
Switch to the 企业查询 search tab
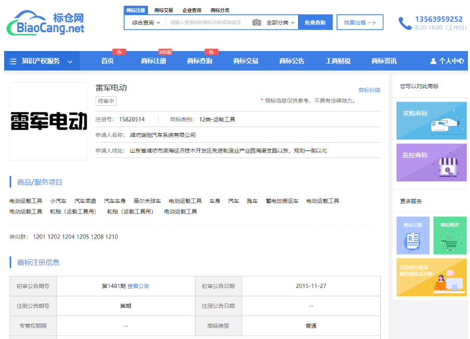tap(192, 10)
